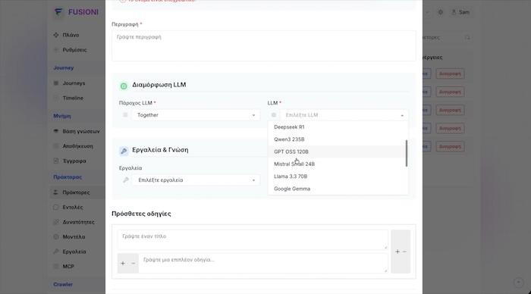Click scroll-to-top arrow in bottom corner
Screen dimensions: 531x294
(x=518, y=283)
